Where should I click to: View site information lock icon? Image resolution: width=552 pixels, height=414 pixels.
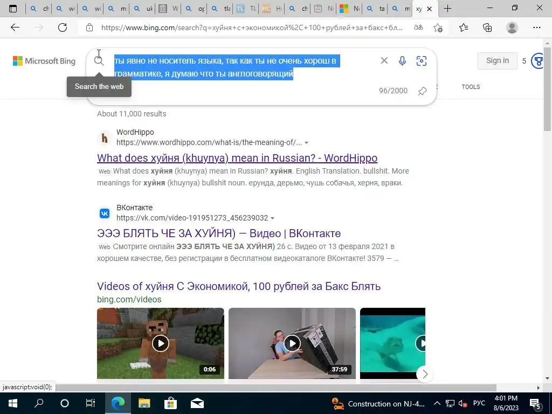tap(89, 27)
